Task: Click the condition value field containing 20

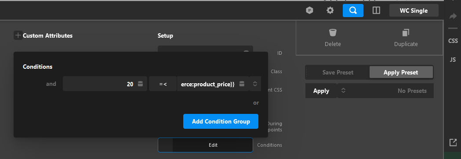Action: coord(105,84)
